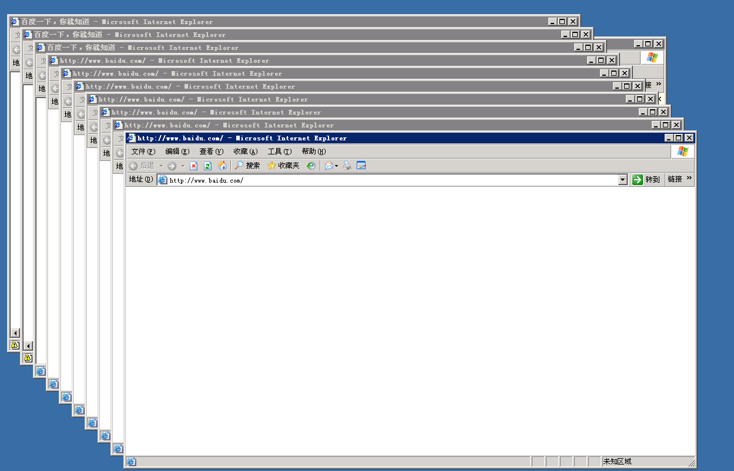Expand the Back history dropdown arrow

161,166
